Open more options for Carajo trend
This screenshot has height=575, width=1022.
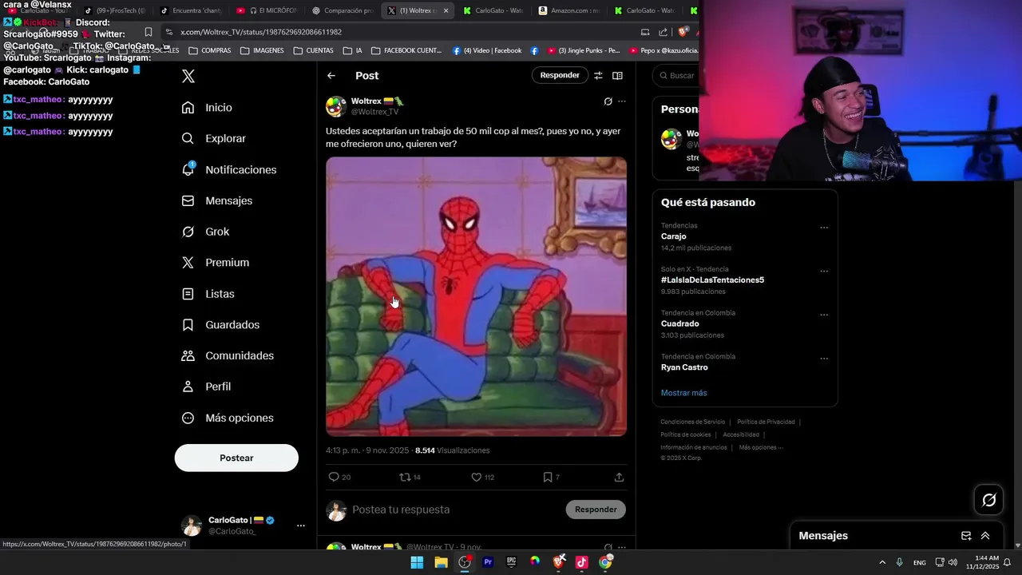(x=824, y=228)
